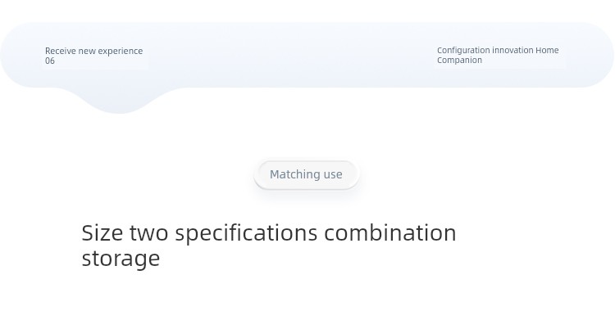Click the word combination in the headline

pyautogui.click(x=390, y=232)
